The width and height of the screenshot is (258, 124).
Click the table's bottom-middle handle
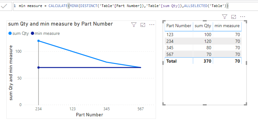(x=205, y=105)
